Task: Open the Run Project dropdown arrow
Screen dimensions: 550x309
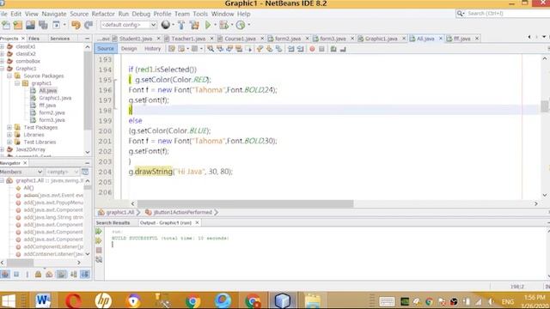Action: point(215,25)
